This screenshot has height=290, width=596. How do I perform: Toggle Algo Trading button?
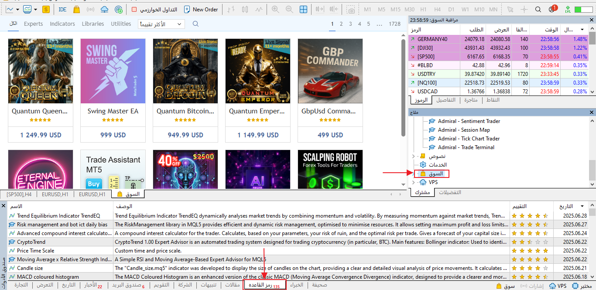click(x=154, y=9)
